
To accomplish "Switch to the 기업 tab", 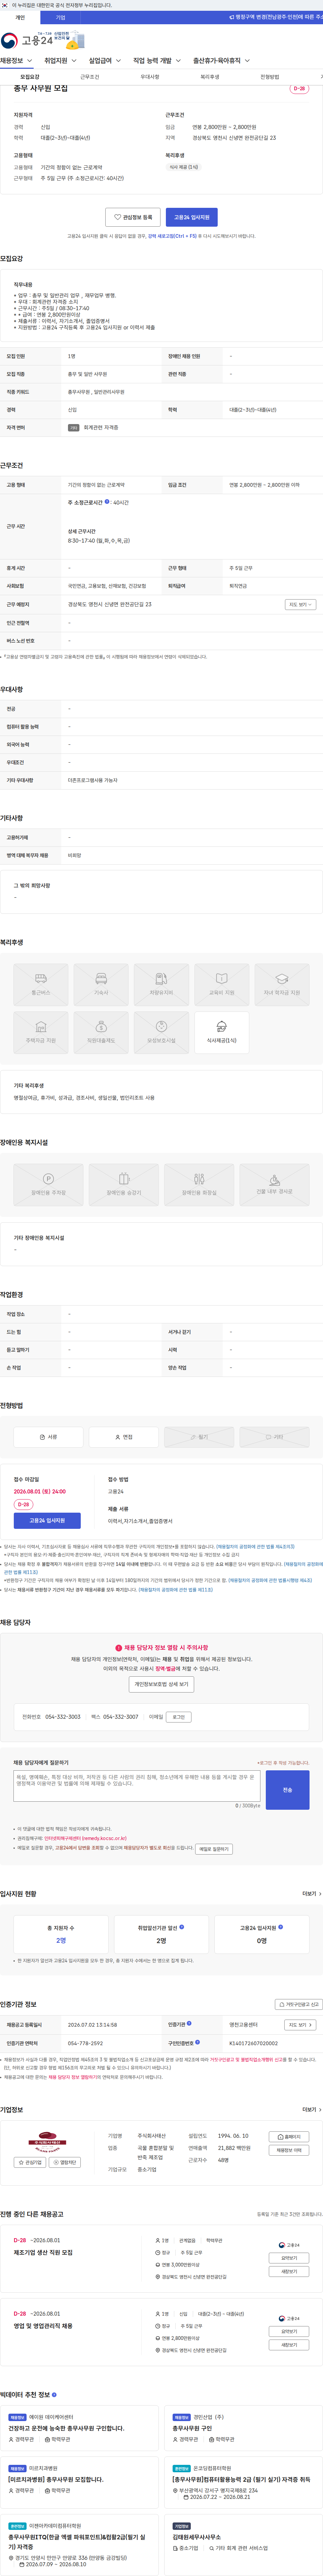I will click(60, 17).
